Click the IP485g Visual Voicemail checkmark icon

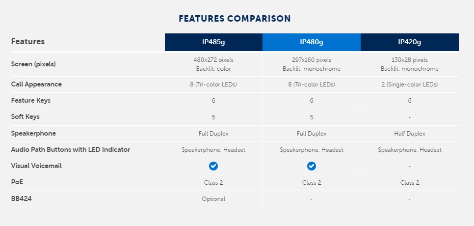[x=213, y=166]
